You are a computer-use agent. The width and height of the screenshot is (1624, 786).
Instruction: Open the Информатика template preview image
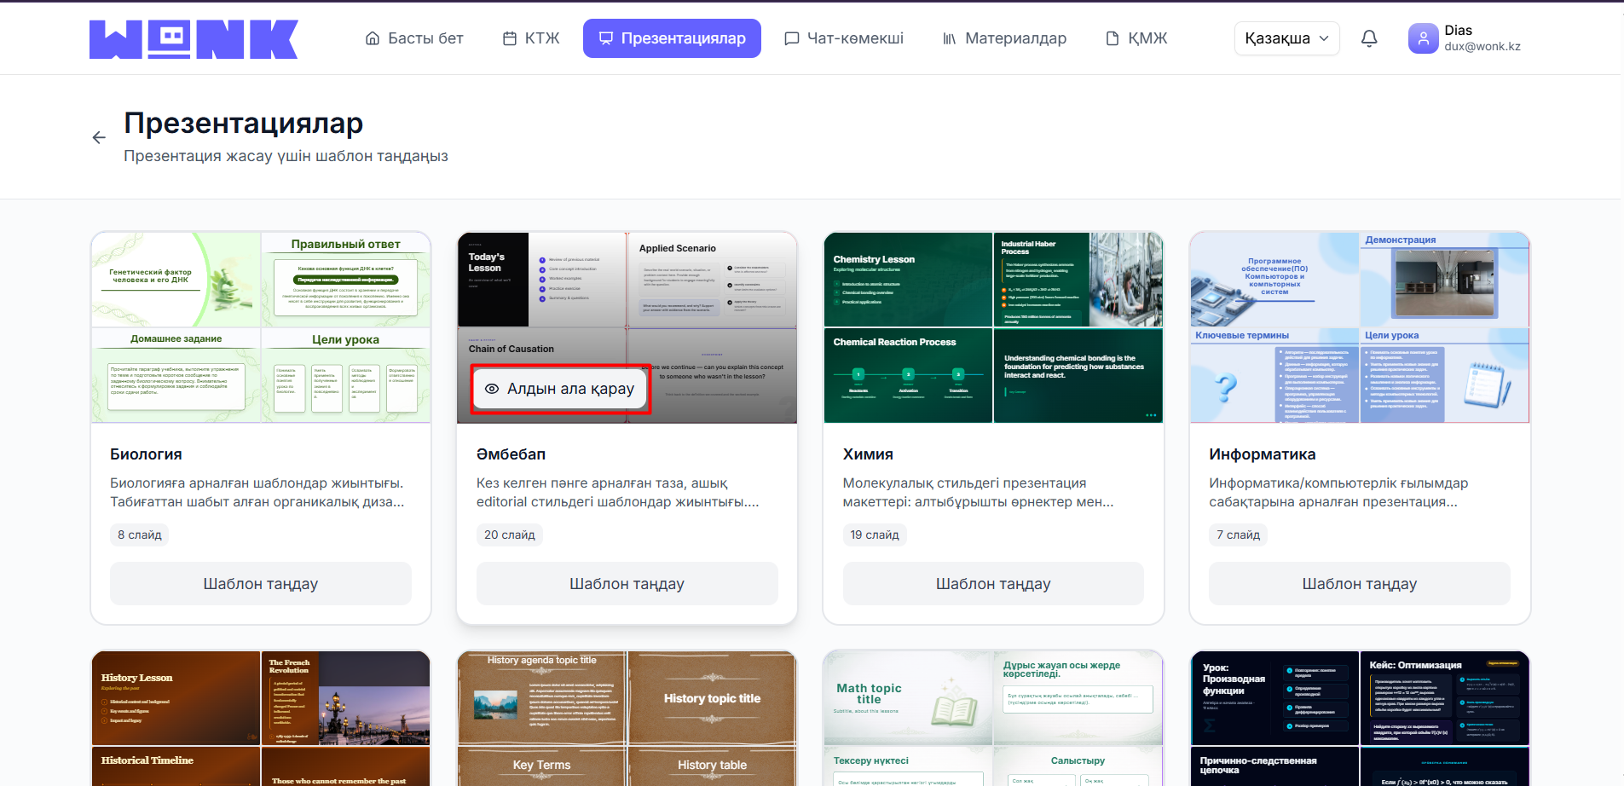click(x=1359, y=327)
